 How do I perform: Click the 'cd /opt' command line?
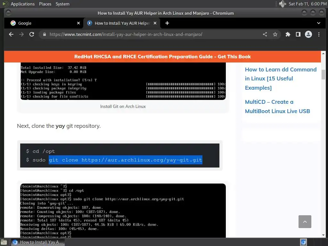coord(40,151)
